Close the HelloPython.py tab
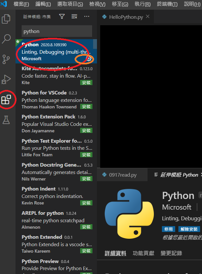The width and height of the screenshot is (202, 274). click(x=148, y=16)
